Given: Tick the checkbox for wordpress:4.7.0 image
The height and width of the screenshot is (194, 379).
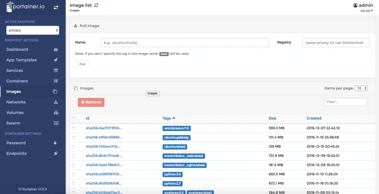Looking at the screenshot, I should 74,128.
